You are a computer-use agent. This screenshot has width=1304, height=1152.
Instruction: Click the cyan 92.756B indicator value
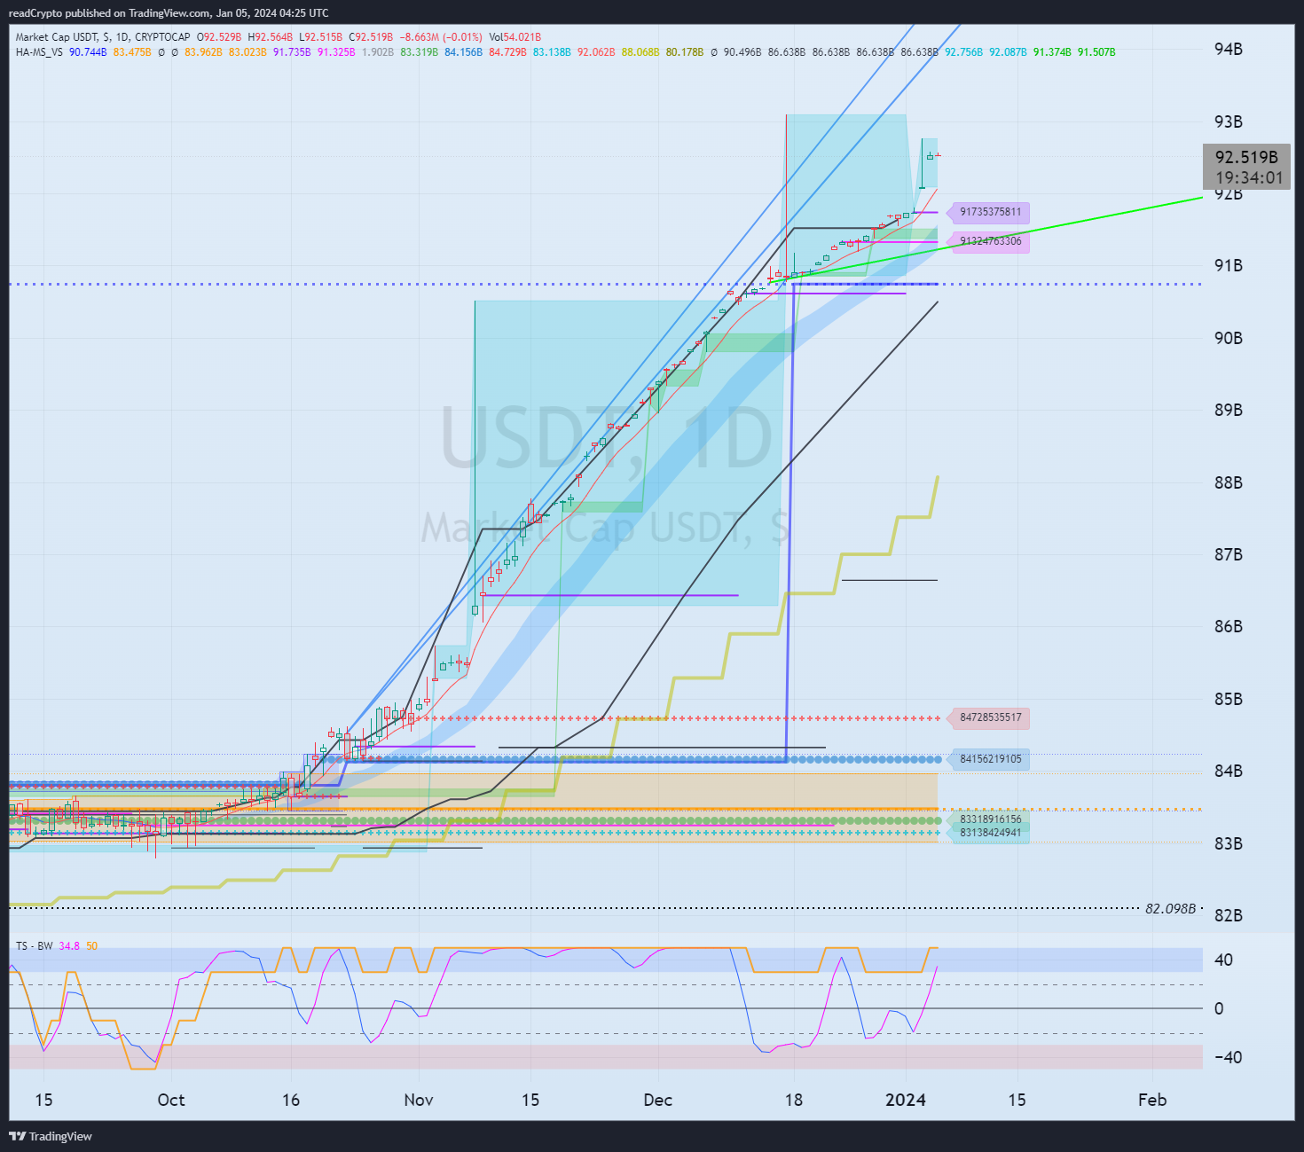click(x=963, y=52)
